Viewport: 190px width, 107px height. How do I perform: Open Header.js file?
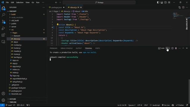[x=27, y=51]
